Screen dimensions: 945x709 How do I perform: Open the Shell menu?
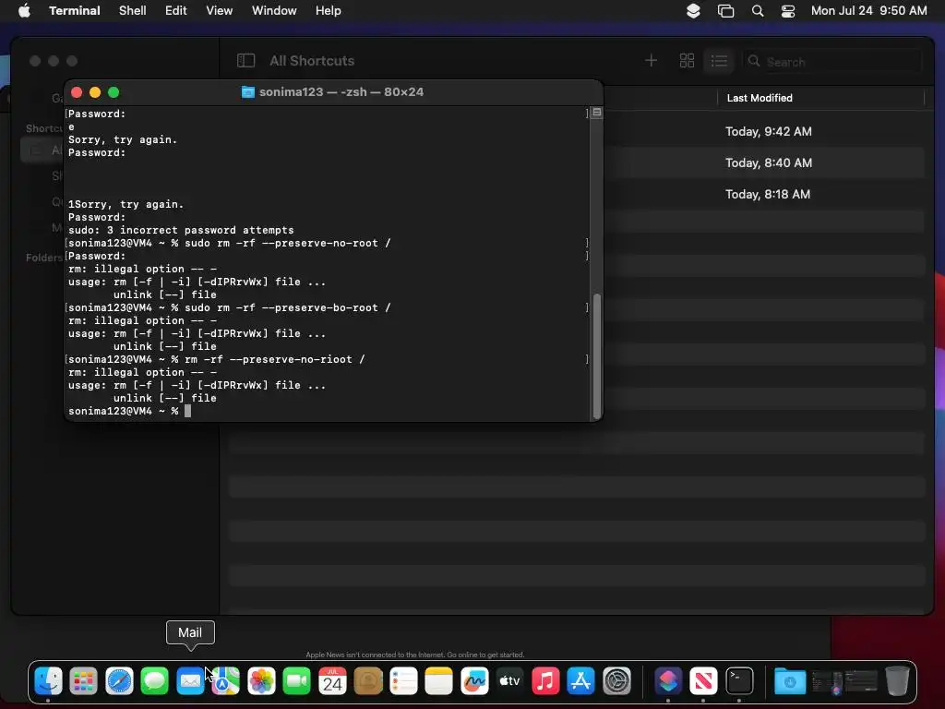pos(133,11)
